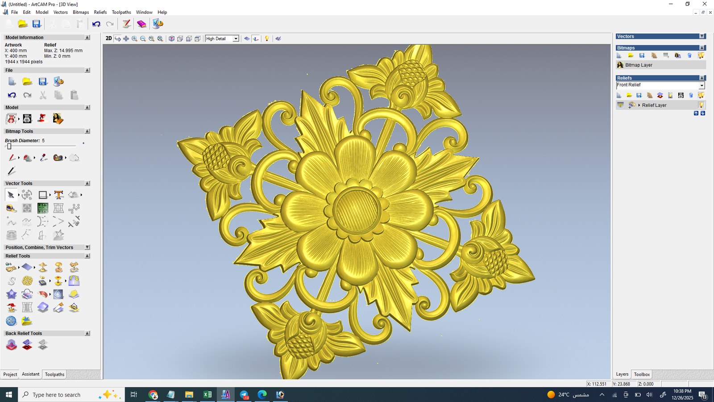Click the Brush Diameter slider handle
Image resolution: width=714 pixels, height=402 pixels.
(x=9, y=147)
